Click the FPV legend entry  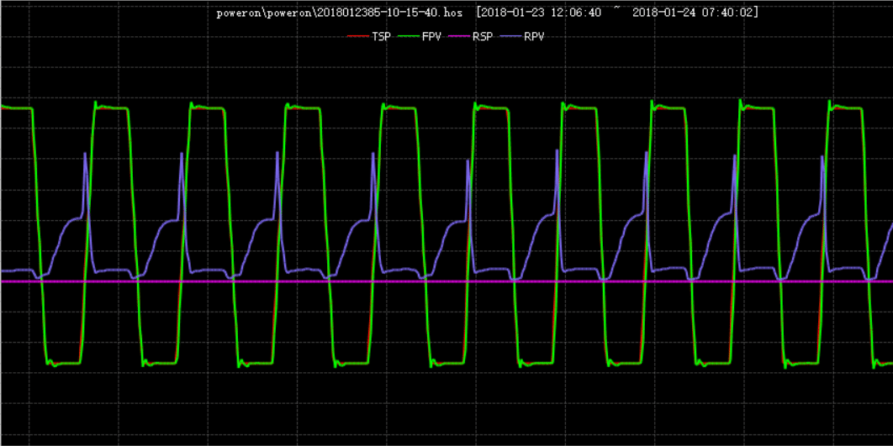(x=419, y=36)
